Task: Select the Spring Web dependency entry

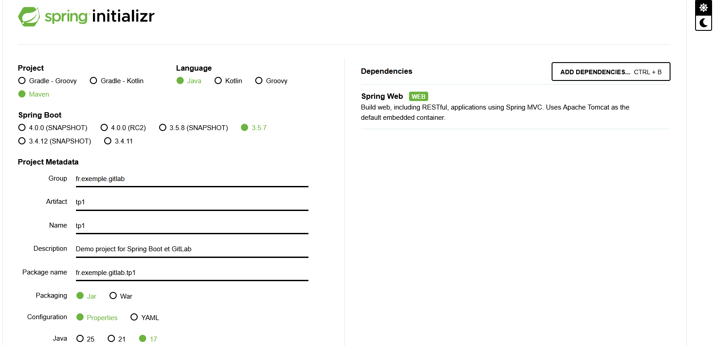Action: point(382,96)
